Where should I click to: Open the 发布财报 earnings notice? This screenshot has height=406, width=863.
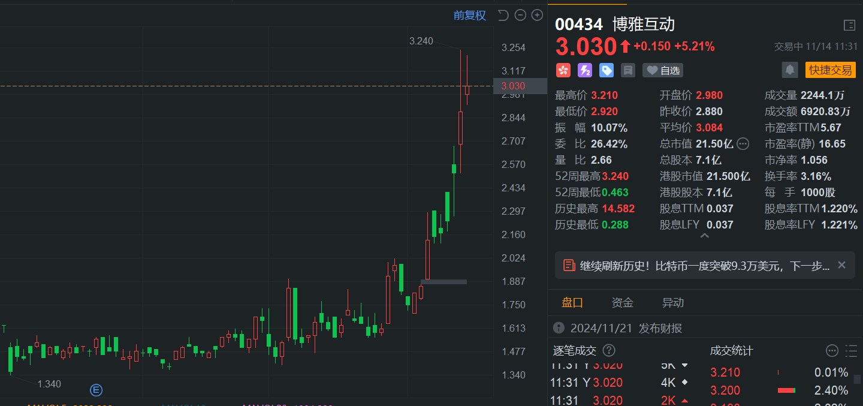660,328
